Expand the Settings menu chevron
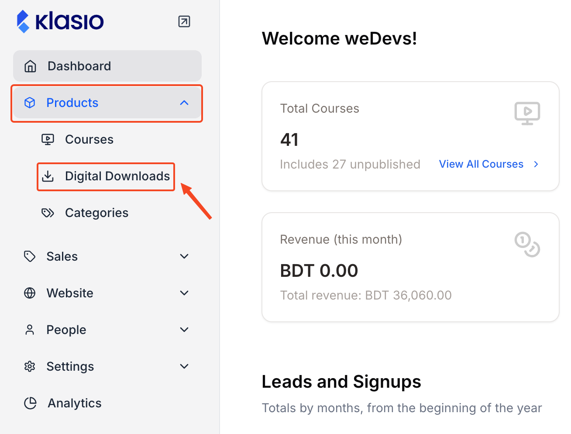 point(184,366)
